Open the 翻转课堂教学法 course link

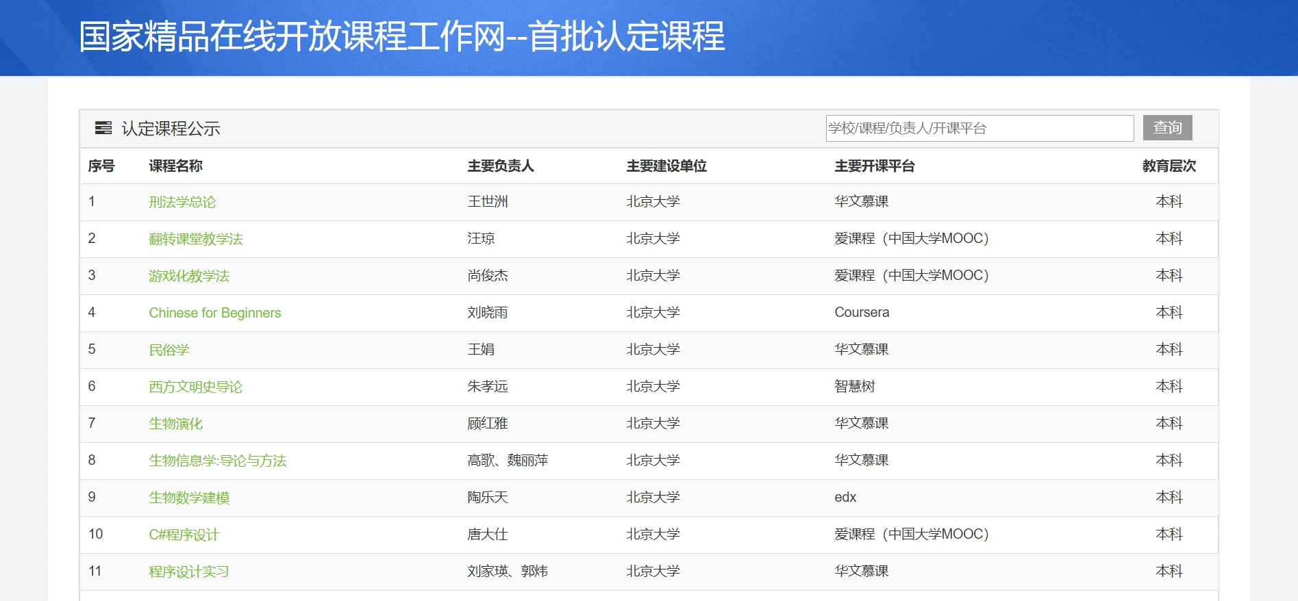coord(196,239)
